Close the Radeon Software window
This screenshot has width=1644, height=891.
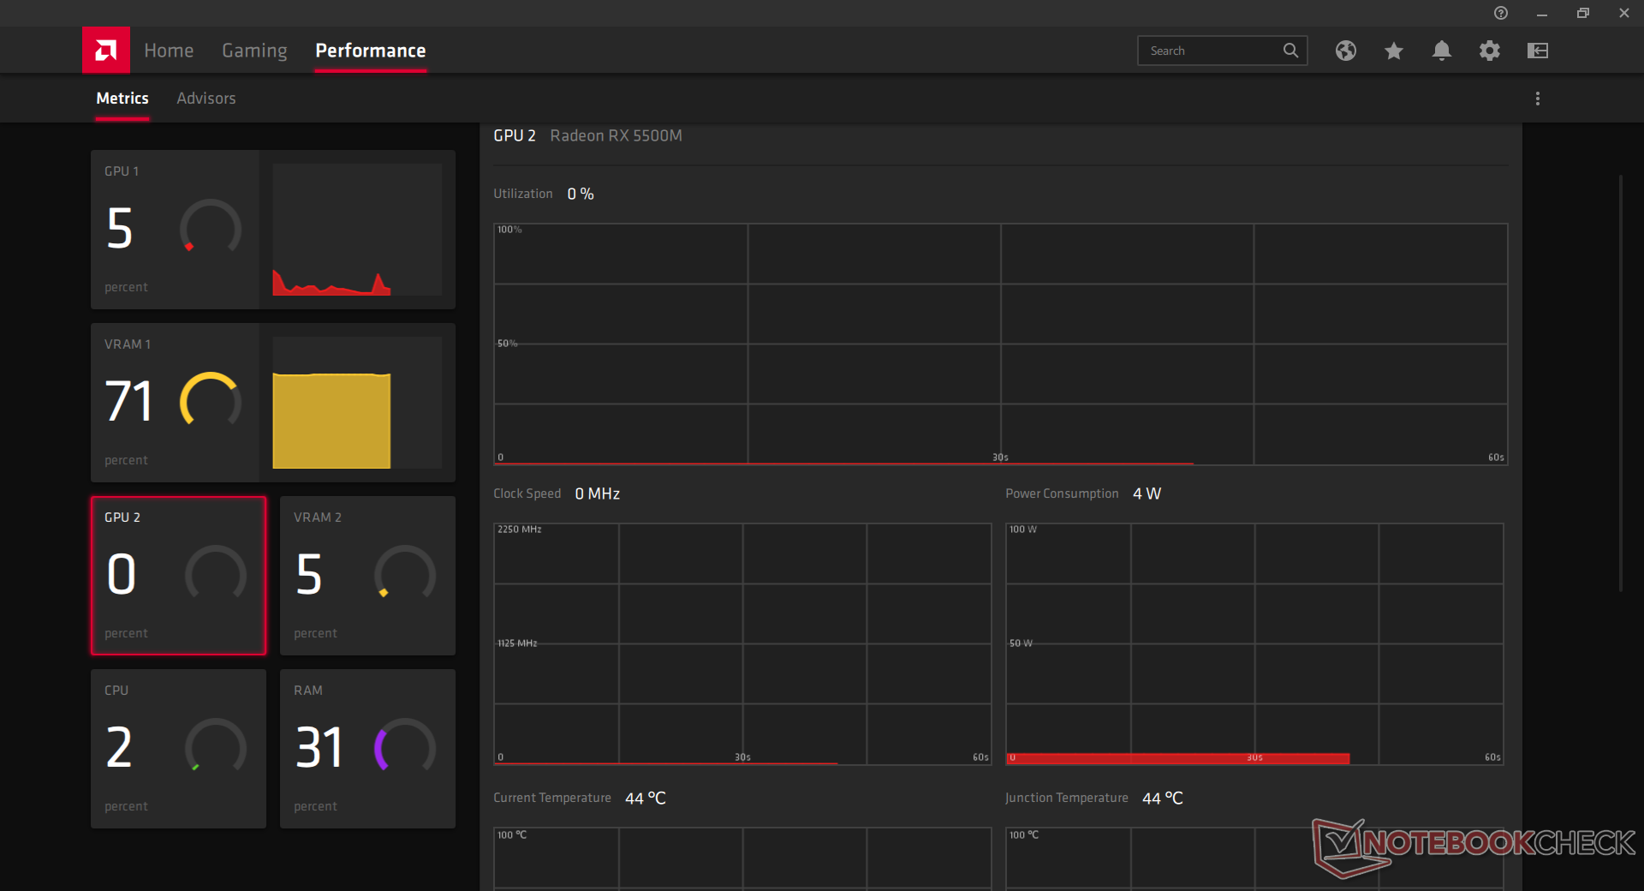[x=1624, y=13]
